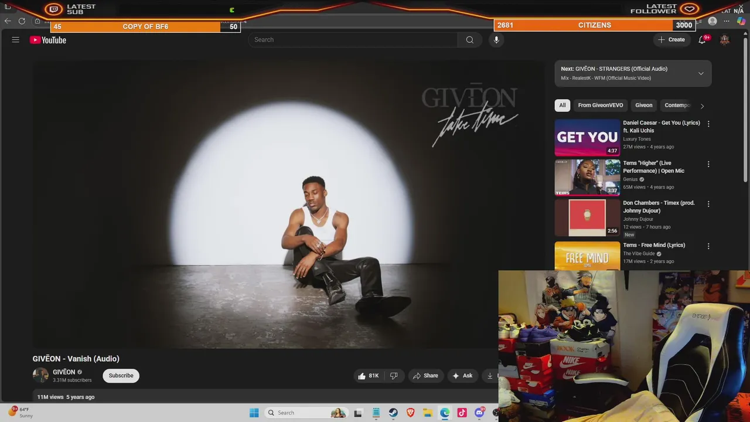Start voice search with the microphone icon
The image size is (750, 422).
click(x=496, y=40)
